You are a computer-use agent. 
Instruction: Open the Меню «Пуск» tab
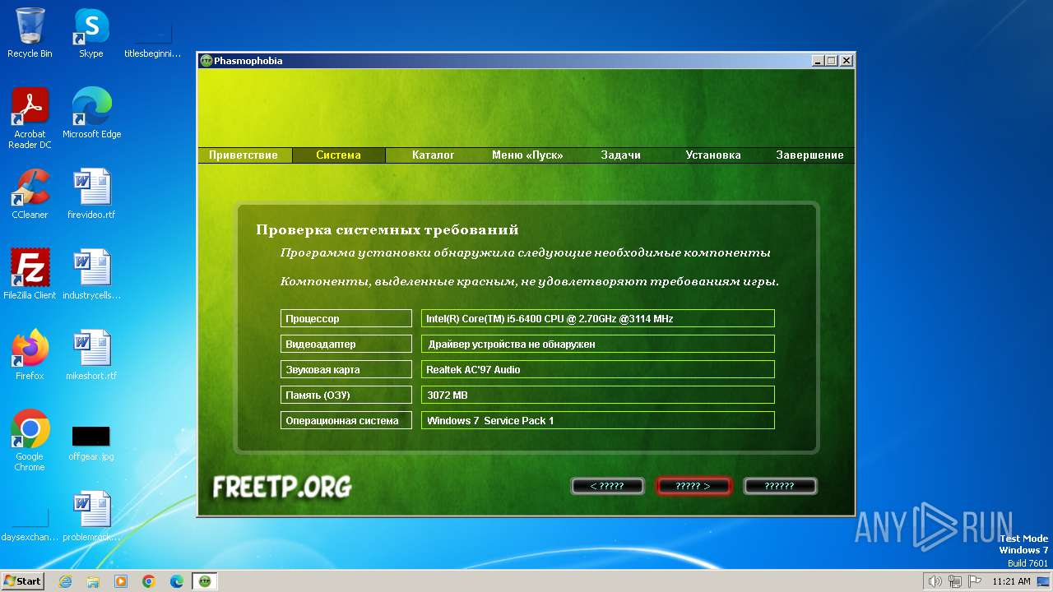[x=526, y=155]
